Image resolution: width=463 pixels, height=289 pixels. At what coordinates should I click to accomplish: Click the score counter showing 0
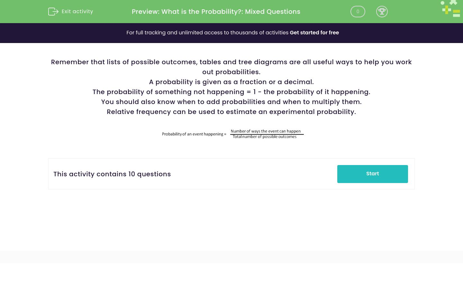(x=358, y=12)
